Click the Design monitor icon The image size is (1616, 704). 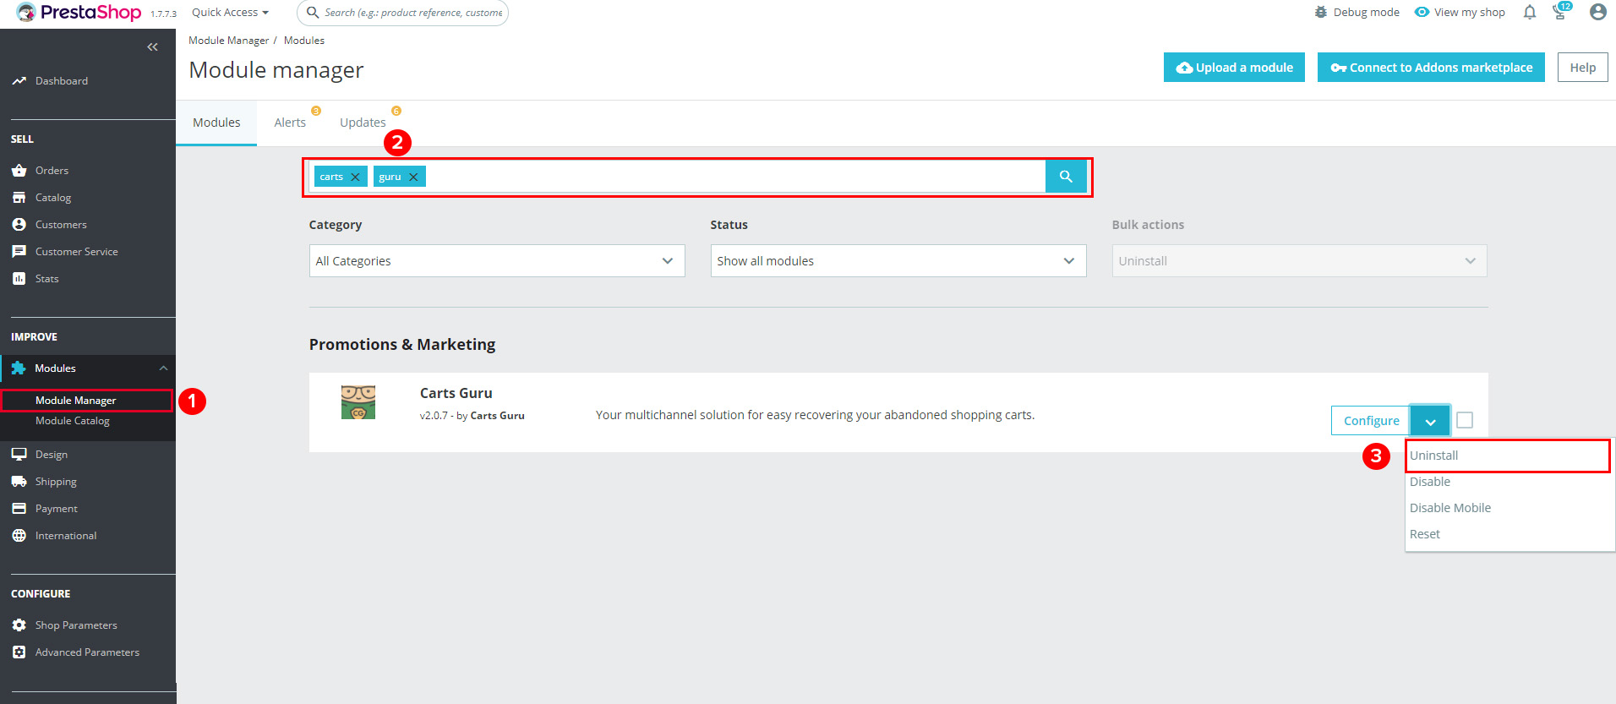pos(19,455)
